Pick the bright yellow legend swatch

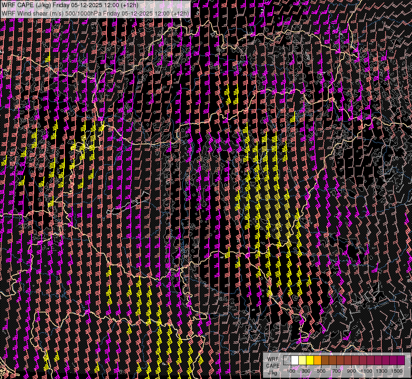coord(310,360)
